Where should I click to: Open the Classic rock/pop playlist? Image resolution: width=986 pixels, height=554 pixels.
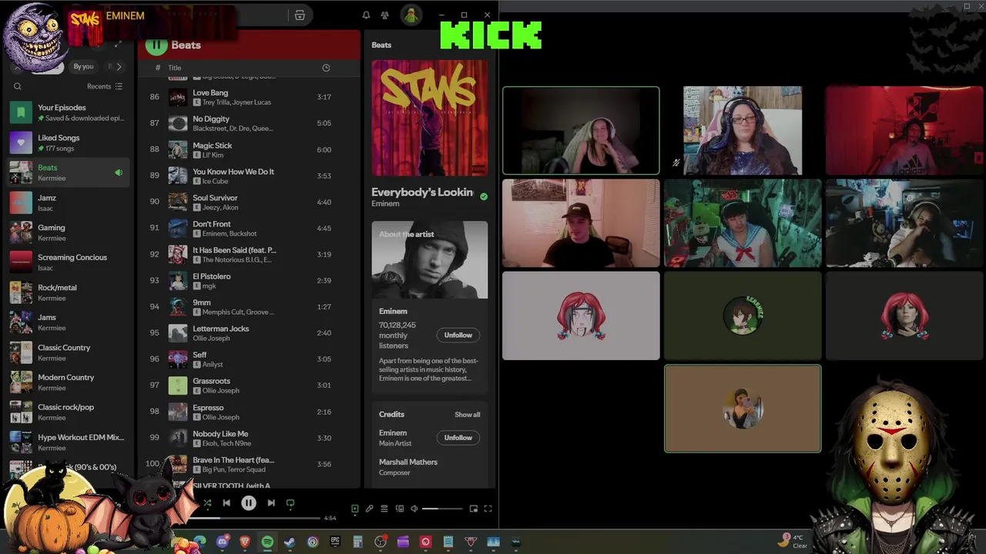(x=69, y=412)
